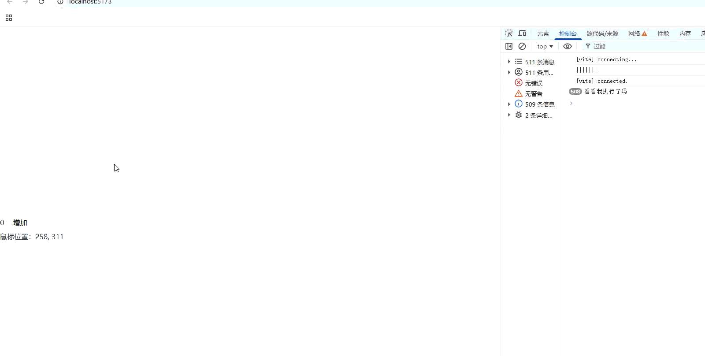Switch to the 性能 tab
Screen dimensions: 705x356
click(663, 33)
